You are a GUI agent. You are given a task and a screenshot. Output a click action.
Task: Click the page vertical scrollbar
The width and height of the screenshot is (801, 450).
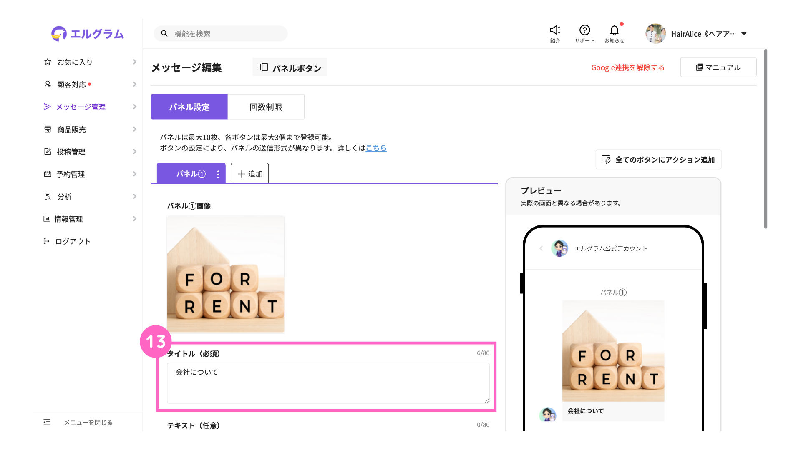[x=766, y=139]
